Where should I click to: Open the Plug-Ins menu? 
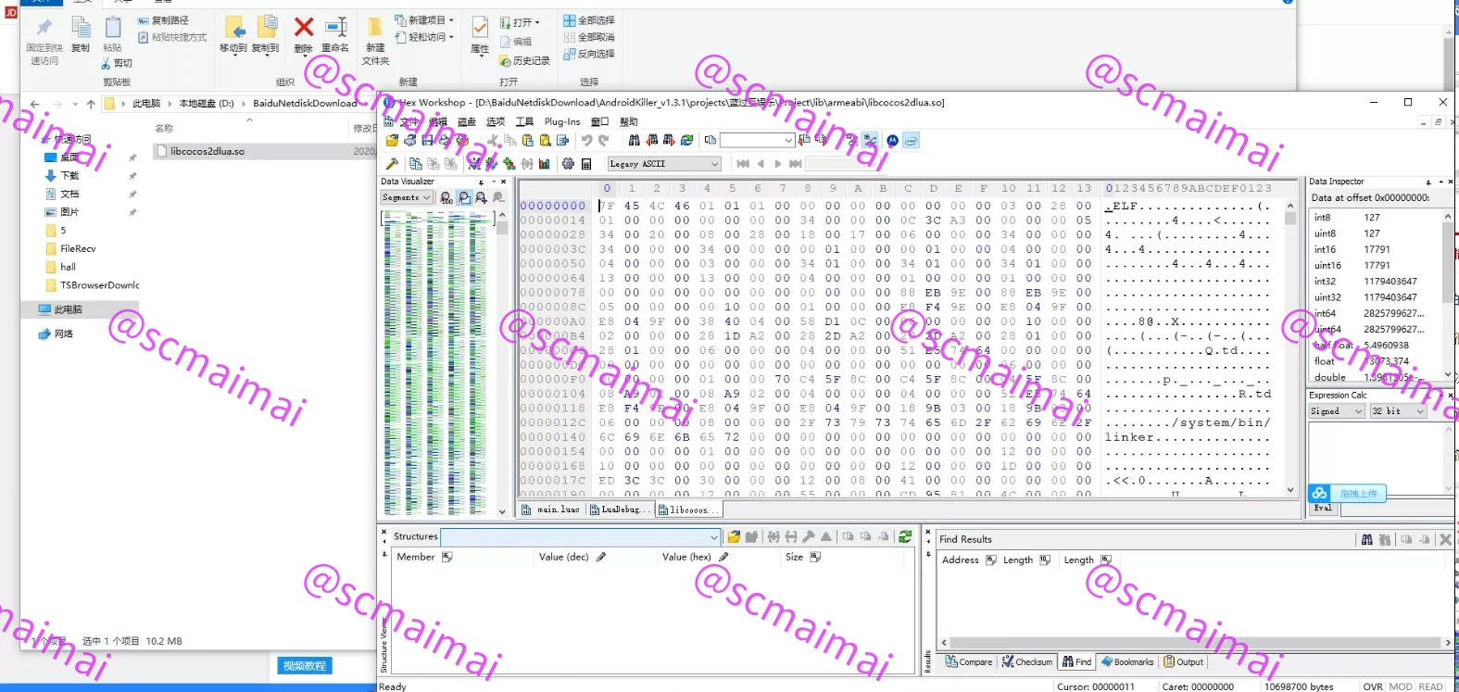pyautogui.click(x=562, y=121)
